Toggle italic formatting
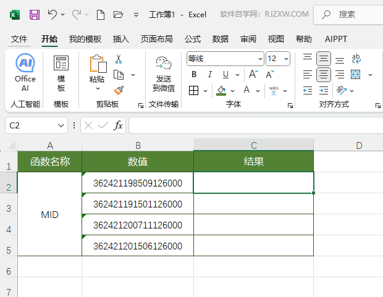This screenshot has height=297, width=383. (209, 74)
